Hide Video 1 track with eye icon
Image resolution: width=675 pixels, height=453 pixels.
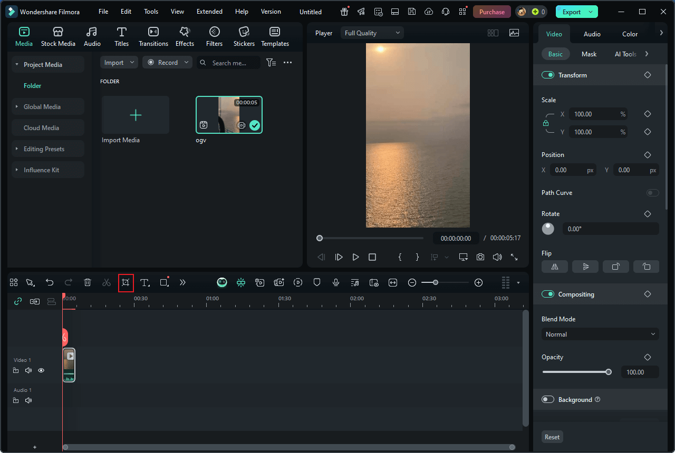41,370
